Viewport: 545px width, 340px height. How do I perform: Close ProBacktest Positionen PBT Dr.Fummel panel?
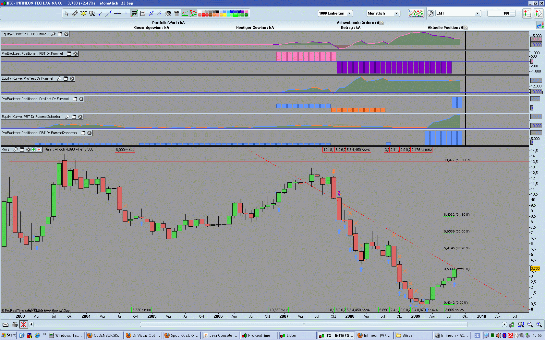coord(76,54)
